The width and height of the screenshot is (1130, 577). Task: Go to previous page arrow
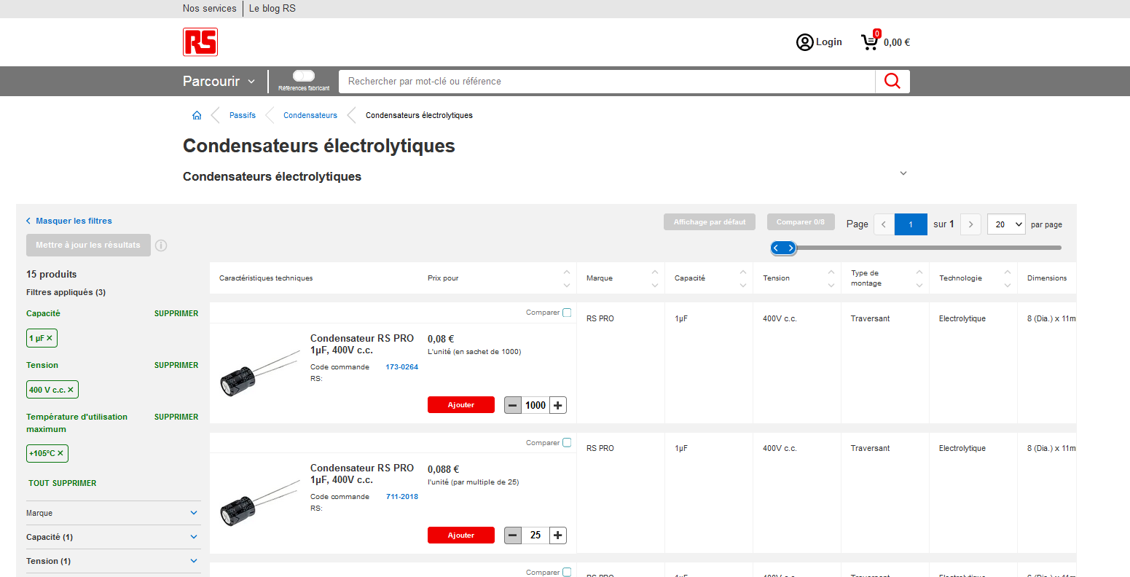pyautogui.click(x=884, y=224)
